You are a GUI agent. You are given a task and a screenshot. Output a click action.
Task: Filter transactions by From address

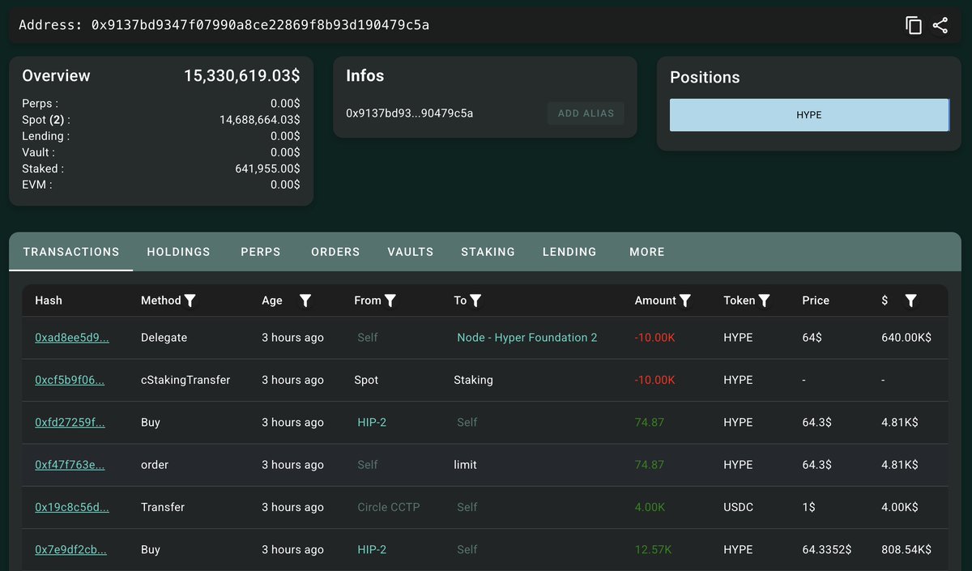coord(390,300)
